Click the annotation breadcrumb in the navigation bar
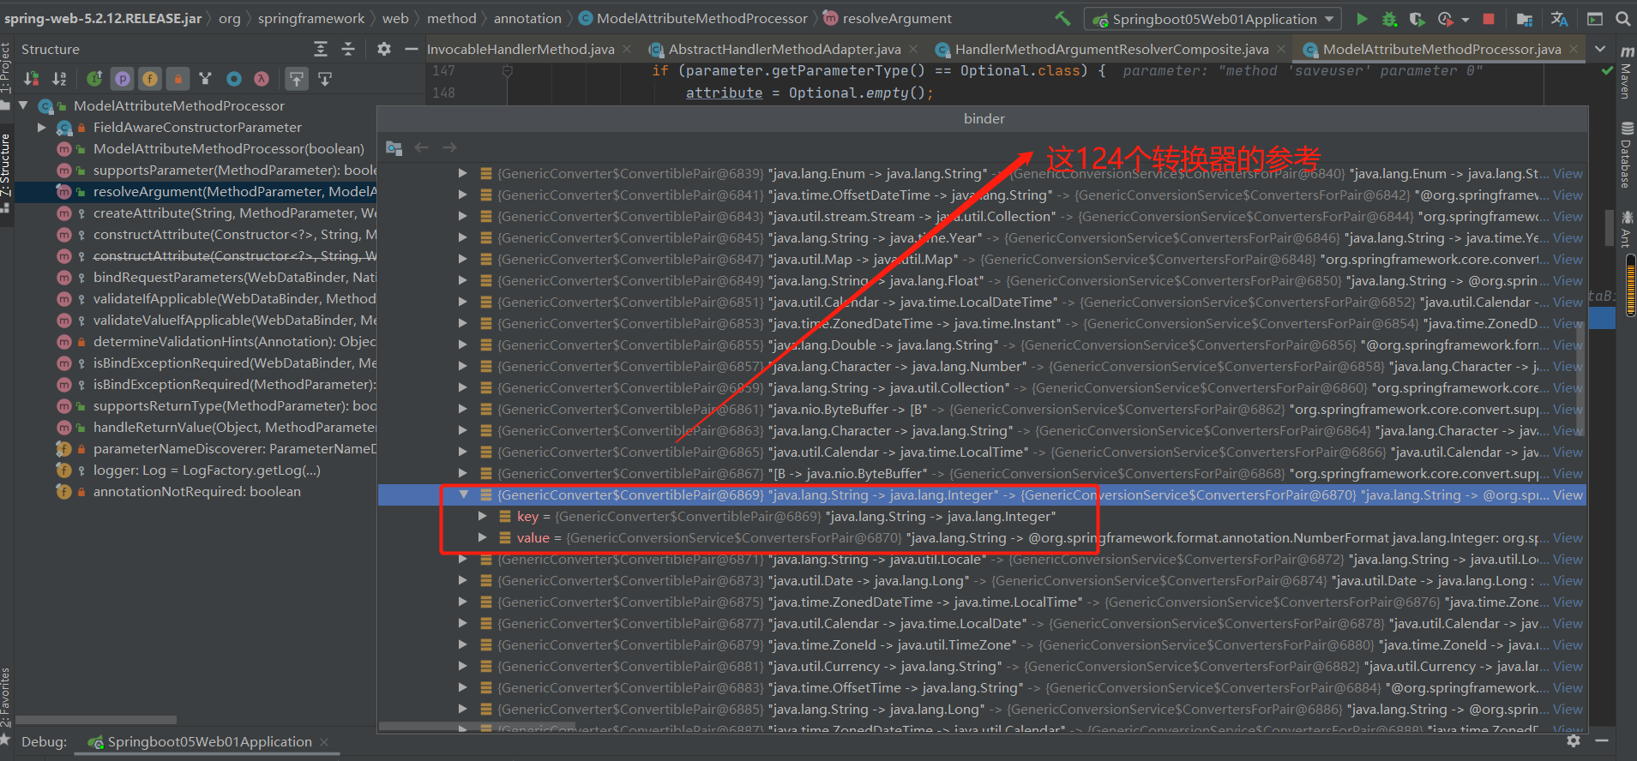Screen dimensions: 1637x761 pyautogui.click(x=527, y=18)
